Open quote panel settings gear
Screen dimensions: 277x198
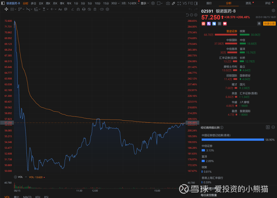(x=273, y=10)
